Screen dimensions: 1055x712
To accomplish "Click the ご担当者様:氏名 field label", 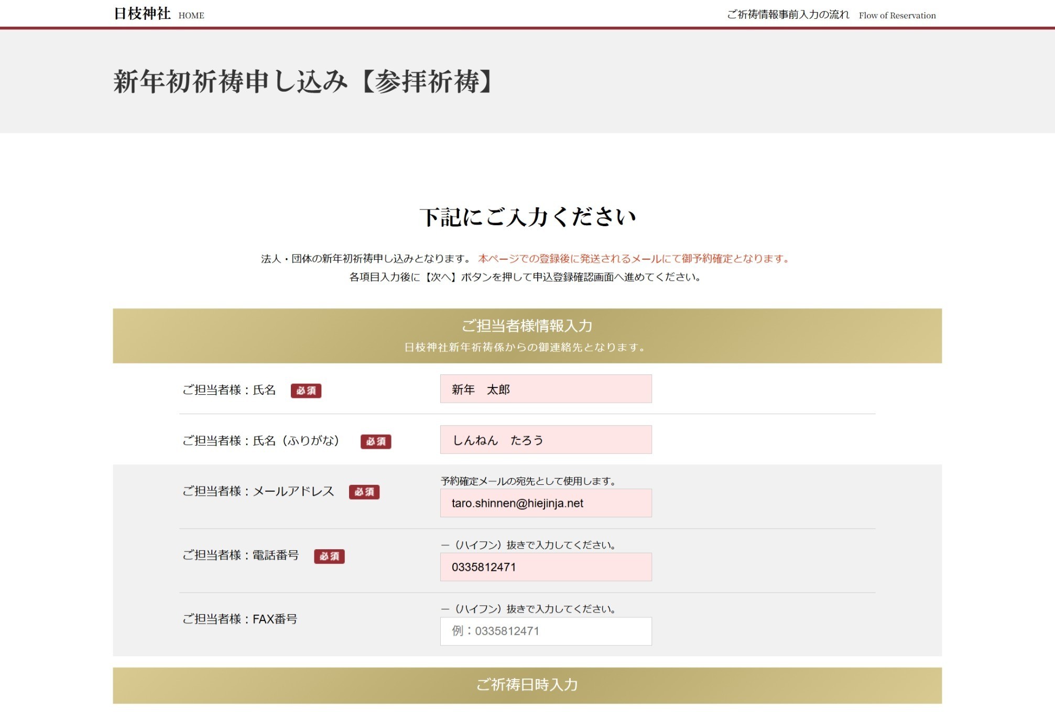I will (x=229, y=390).
